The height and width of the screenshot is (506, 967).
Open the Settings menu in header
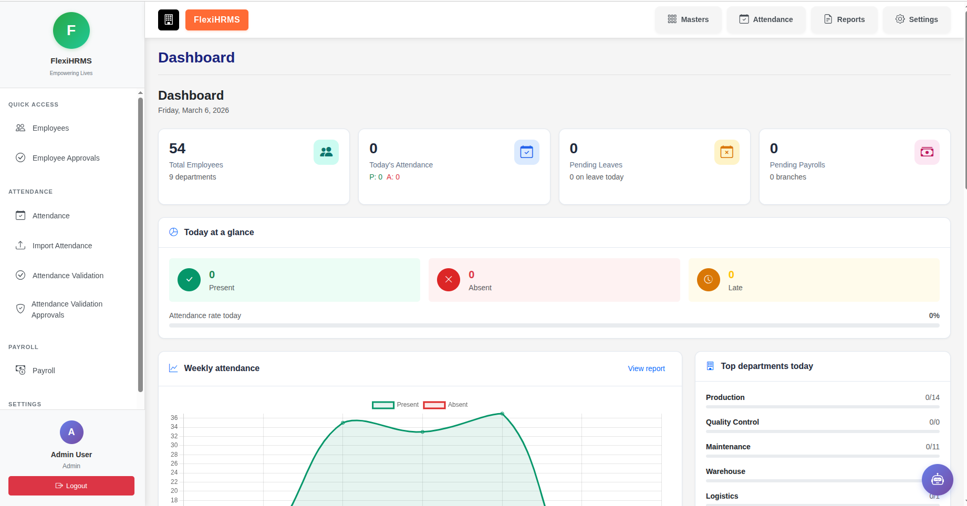pyautogui.click(x=917, y=19)
